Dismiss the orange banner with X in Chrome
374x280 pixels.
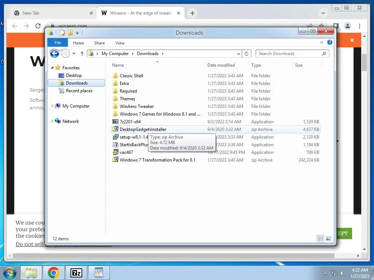[352, 40]
